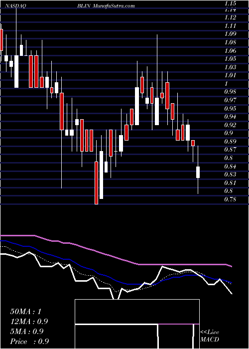Click the 12MA : 0.9 indicator text

(x=29, y=322)
